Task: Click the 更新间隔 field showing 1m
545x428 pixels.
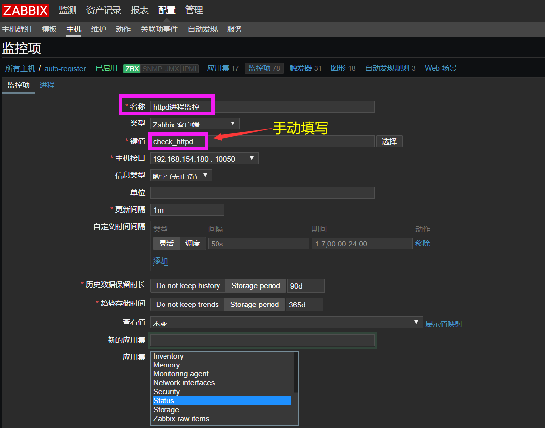Action: coord(187,210)
